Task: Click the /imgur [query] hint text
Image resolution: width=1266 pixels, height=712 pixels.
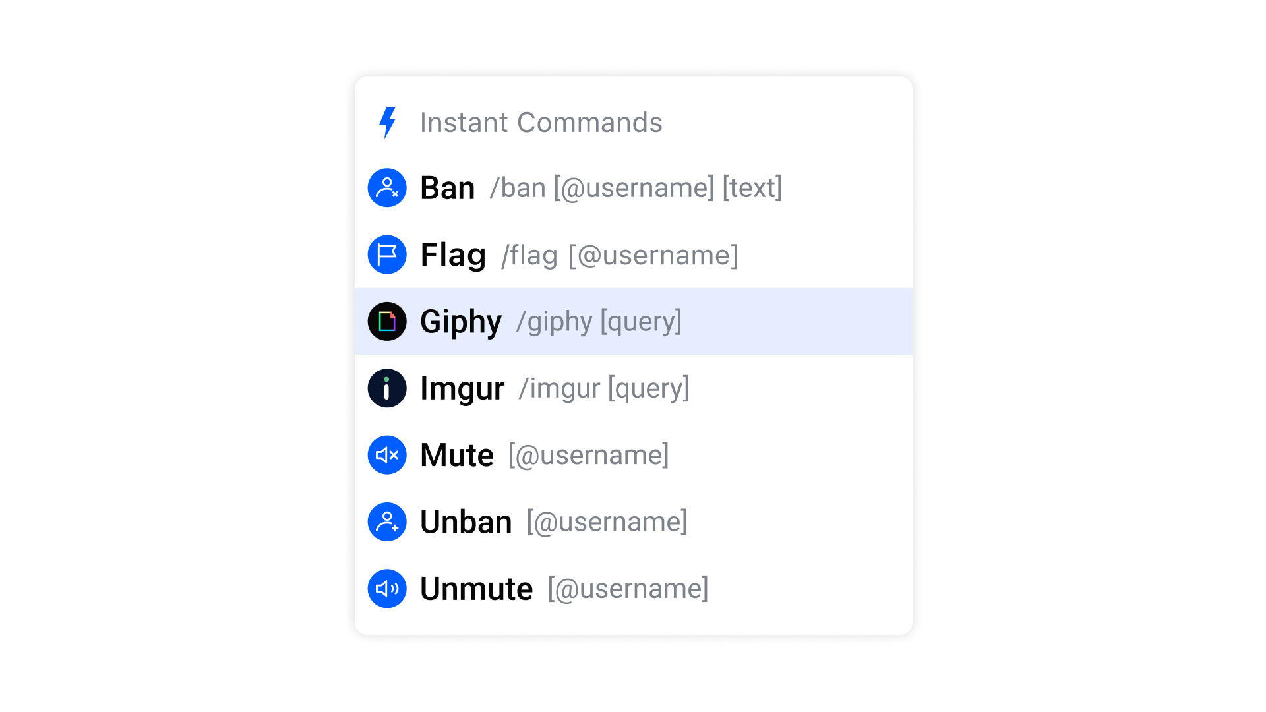Action: tap(604, 388)
